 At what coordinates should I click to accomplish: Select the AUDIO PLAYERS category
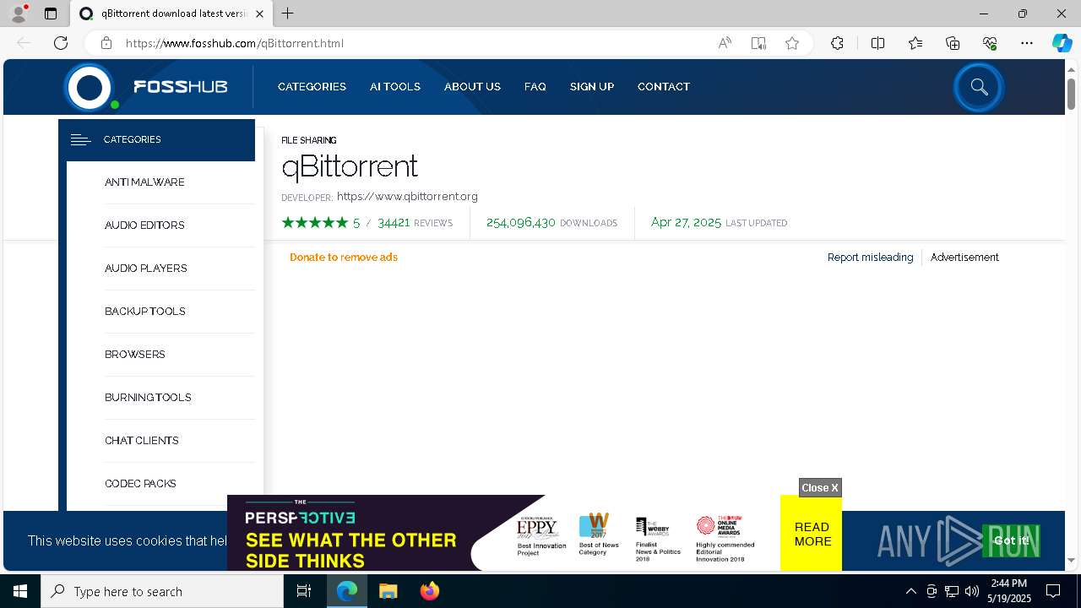coord(146,269)
